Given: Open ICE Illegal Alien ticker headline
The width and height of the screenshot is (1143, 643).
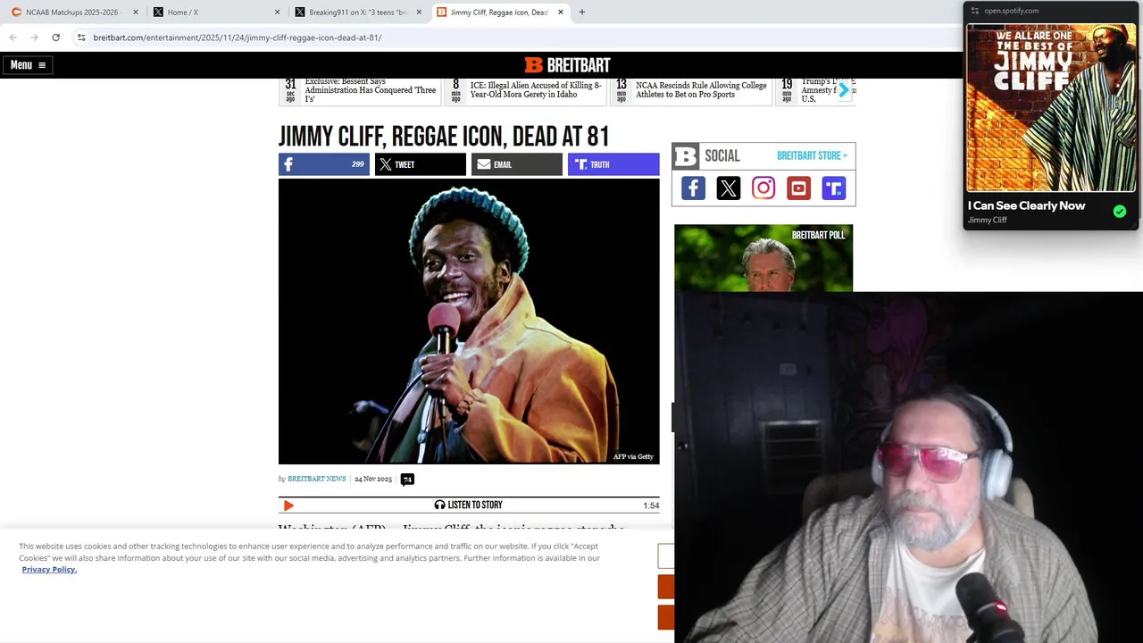Looking at the screenshot, I should point(536,90).
